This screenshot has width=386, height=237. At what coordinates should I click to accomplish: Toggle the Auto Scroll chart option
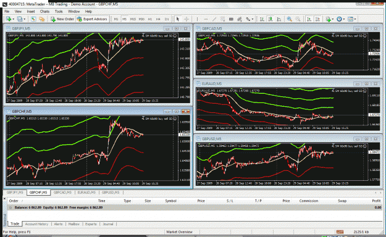coord(309,19)
